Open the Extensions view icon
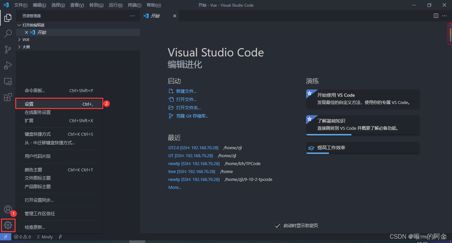Screen dimensions: 452x243 click(8, 97)
